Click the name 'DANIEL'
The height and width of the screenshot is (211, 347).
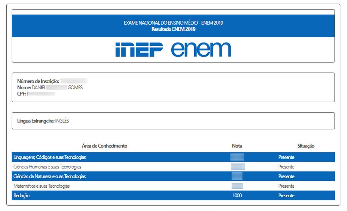click(39, 88)
